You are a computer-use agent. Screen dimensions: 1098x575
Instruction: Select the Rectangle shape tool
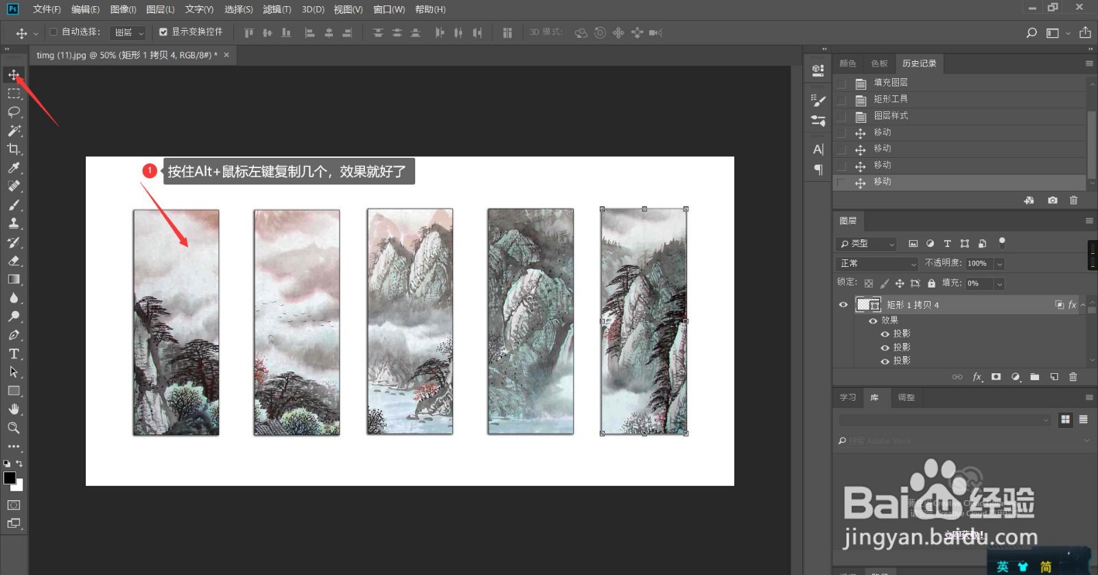[x=14, y=390]
